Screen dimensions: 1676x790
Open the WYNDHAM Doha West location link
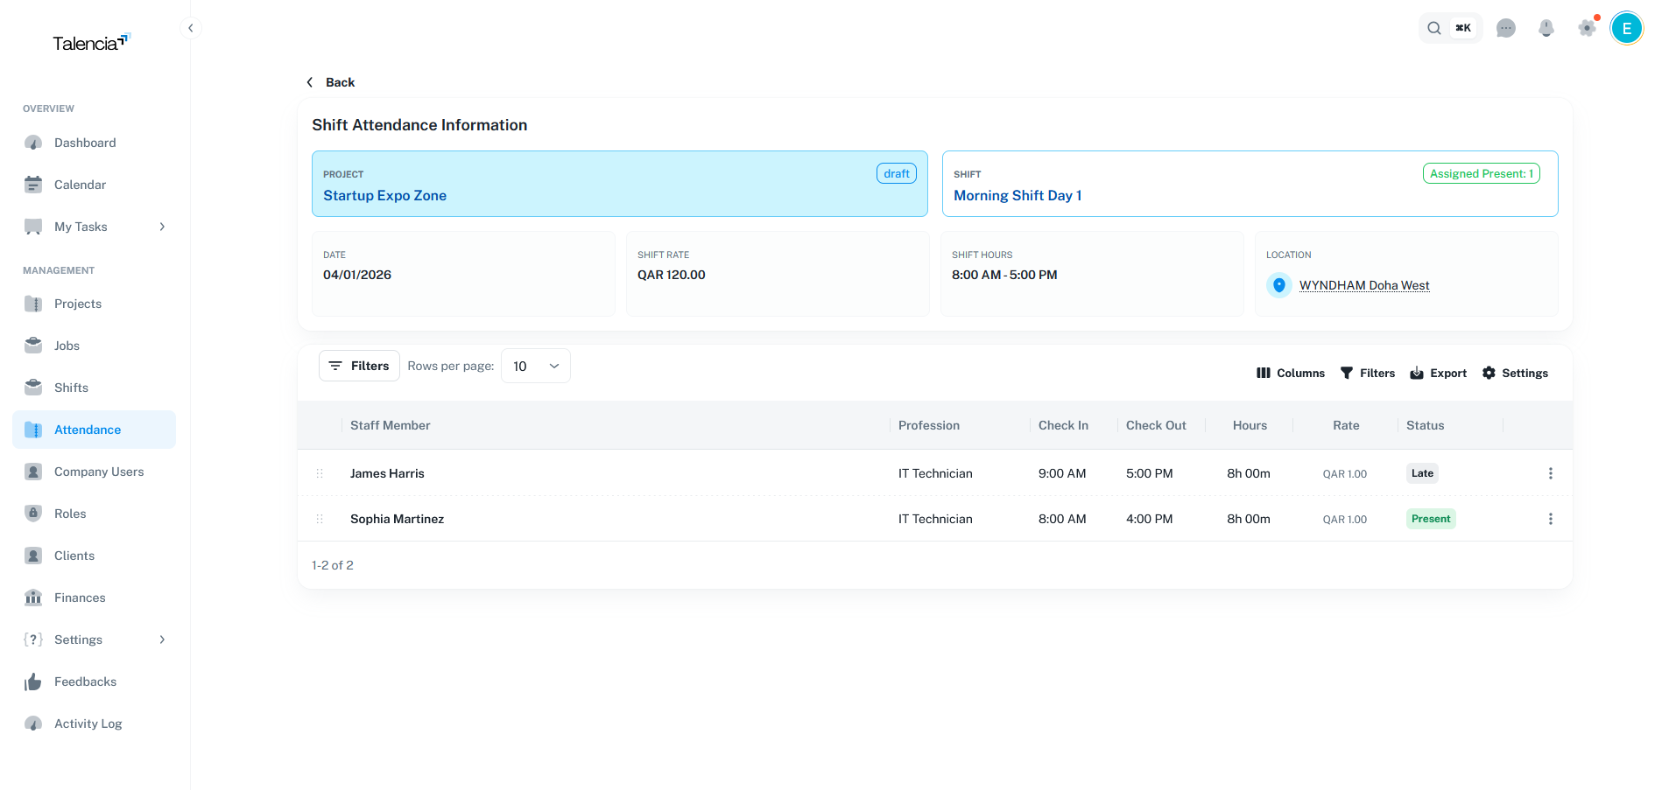point(1364,285)
